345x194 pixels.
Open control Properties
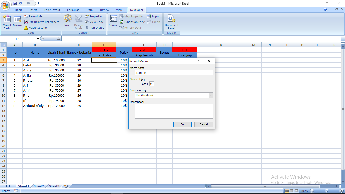(94, 16)
